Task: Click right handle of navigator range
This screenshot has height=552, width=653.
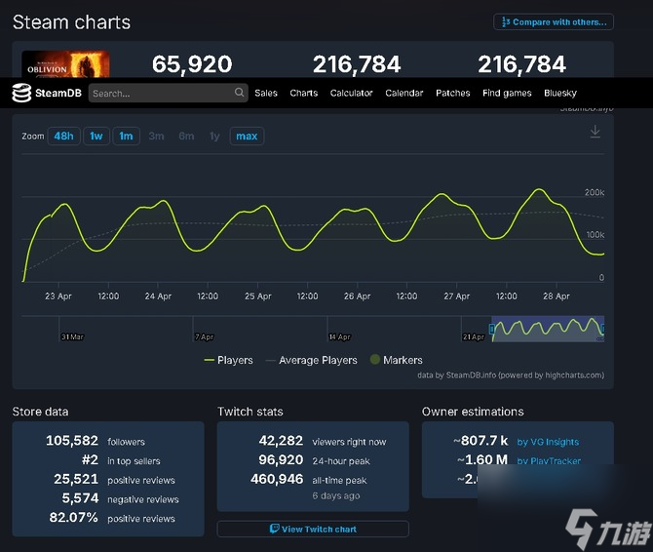Action: click(602, 329)
